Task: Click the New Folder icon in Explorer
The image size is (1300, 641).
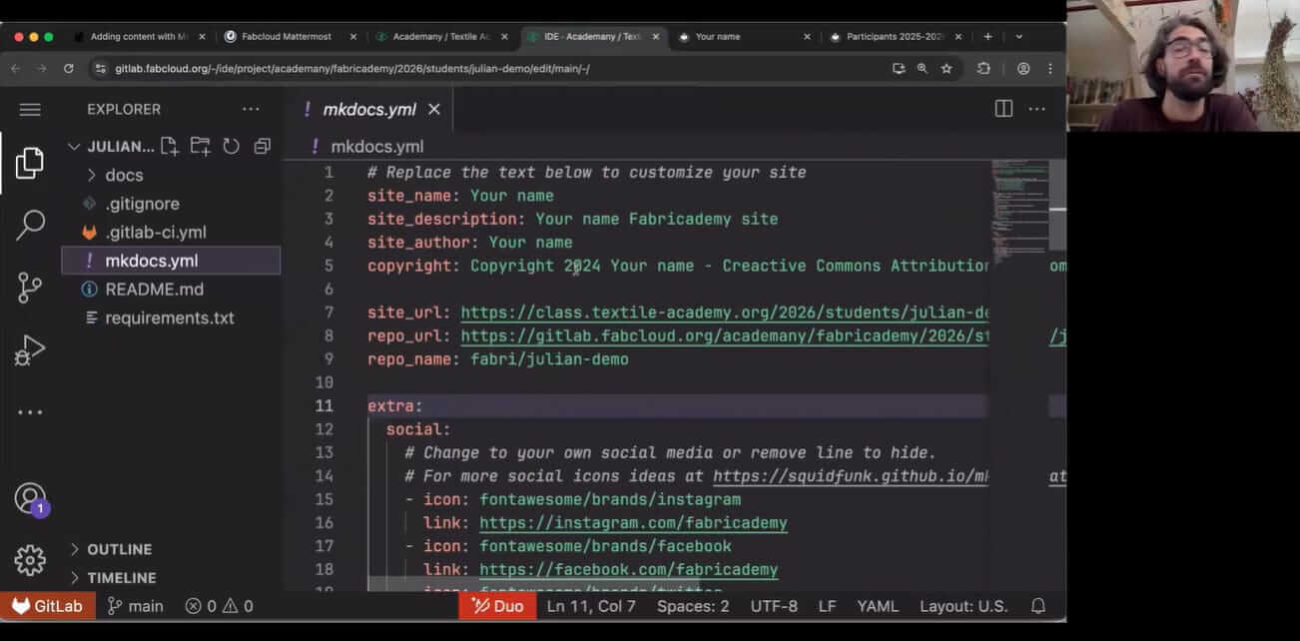Action: pos(201,146)
